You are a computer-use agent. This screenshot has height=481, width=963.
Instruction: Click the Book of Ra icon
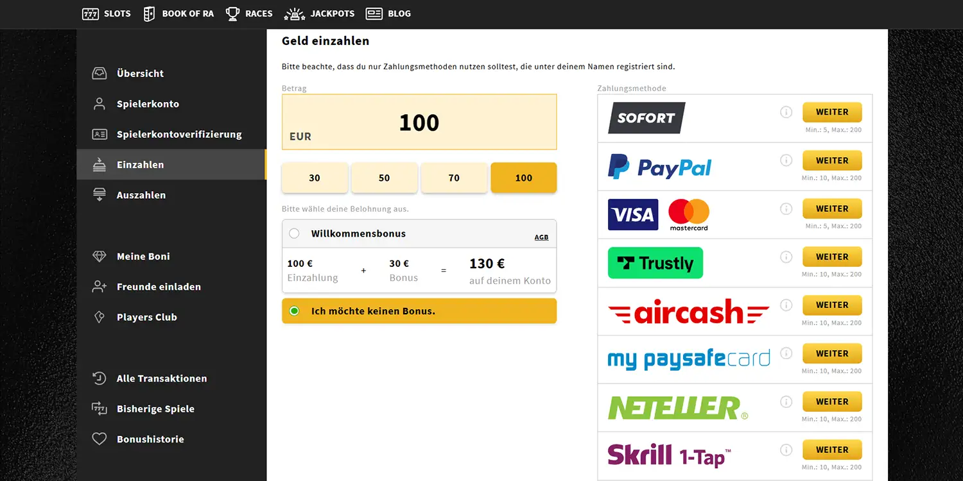149,13
